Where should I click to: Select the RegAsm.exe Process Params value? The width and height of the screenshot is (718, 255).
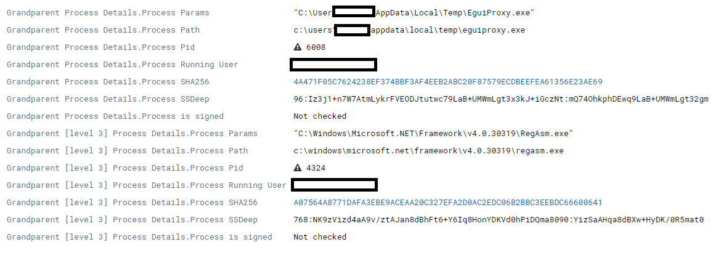pos(433,134)
